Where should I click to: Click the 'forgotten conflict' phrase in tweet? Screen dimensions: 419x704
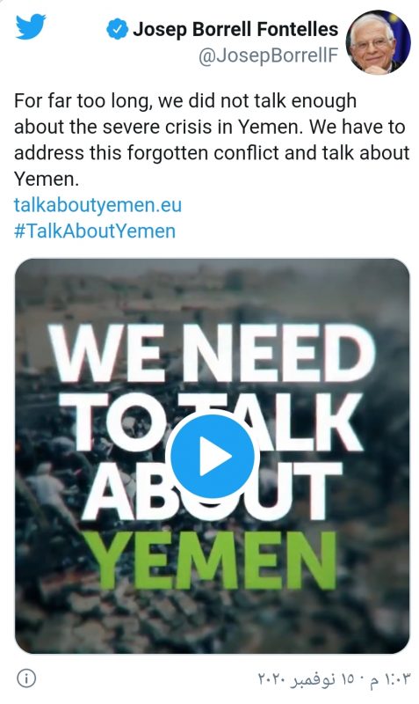tap(204, 152)
